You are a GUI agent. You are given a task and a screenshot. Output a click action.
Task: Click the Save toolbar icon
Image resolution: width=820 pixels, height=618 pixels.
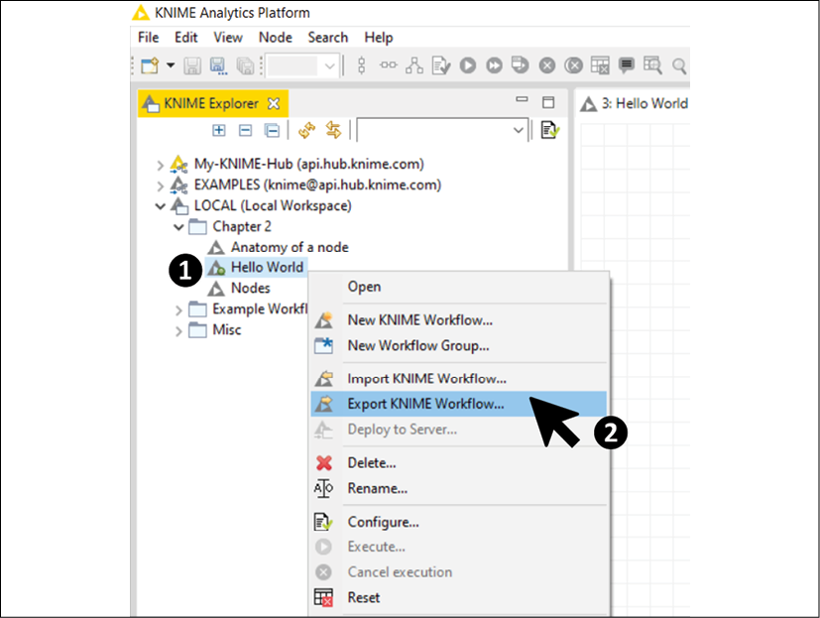[192, 65]
